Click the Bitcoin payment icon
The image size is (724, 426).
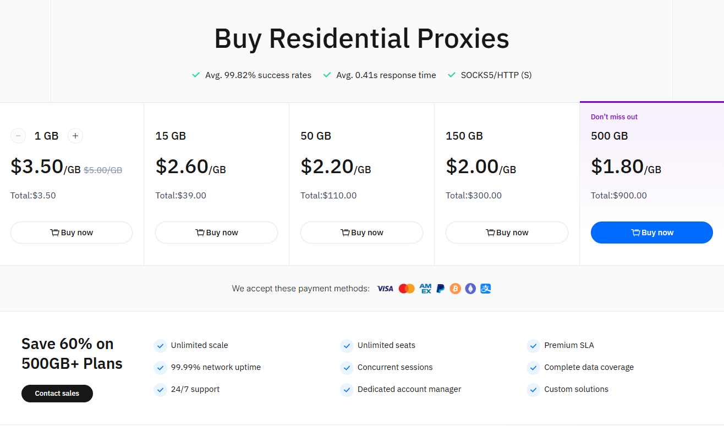coord(455,289)
